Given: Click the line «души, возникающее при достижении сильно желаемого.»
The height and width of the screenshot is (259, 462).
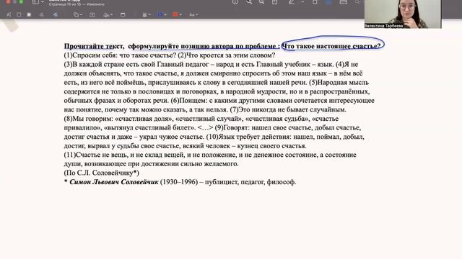Looking at the screenshot, I should [x=151, y=164].
